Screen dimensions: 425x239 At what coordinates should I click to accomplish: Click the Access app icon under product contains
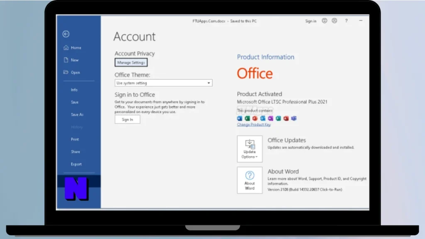coord(286,118)
